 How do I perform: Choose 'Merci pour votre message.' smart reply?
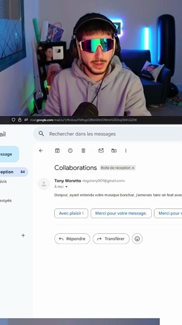tap(121, 213)
